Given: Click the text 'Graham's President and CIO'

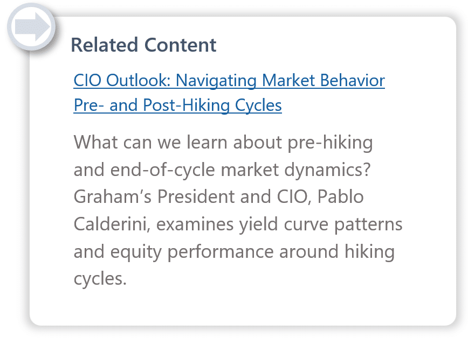Looking at the screenshot, I should click(191, 197).
